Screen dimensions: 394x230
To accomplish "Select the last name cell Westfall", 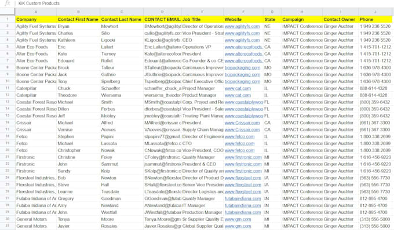I will pos(122,213).
